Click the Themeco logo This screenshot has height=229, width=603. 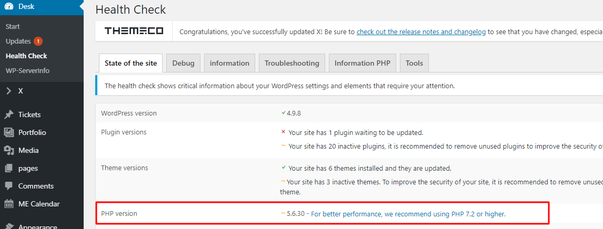point(134,31)
